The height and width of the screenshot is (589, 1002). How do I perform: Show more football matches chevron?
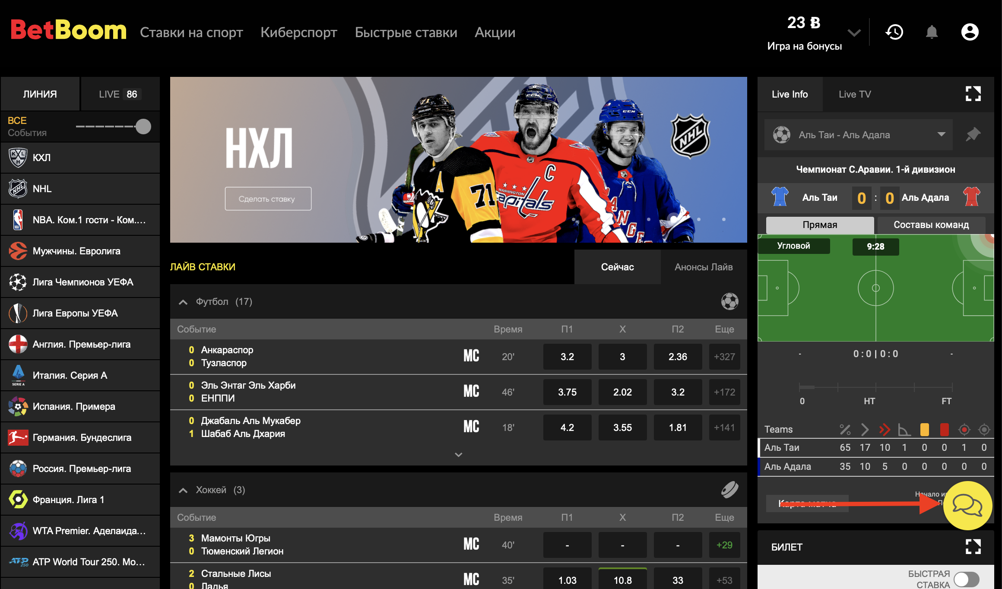[459, 455]
